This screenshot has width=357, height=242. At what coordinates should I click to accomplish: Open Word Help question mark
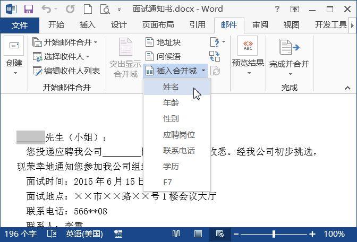click(x=277, y=9)
